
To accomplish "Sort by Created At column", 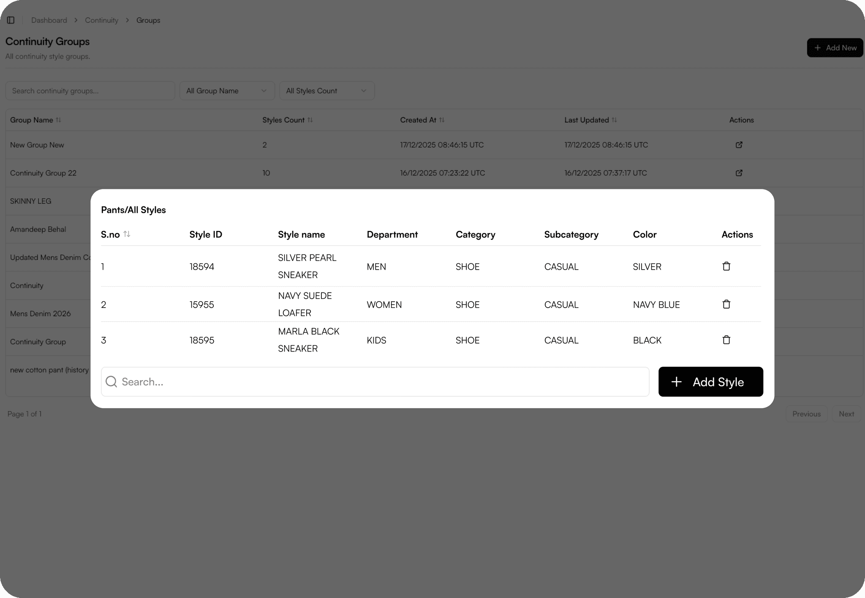I will point(442,120).
